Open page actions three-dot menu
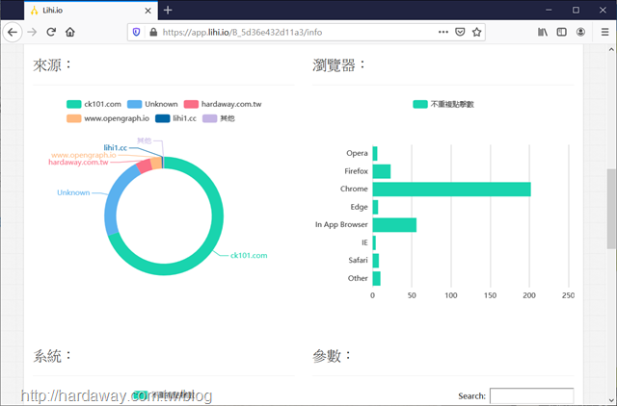The width and height of the screenshot is (617, 406). (x=443, y=32)
